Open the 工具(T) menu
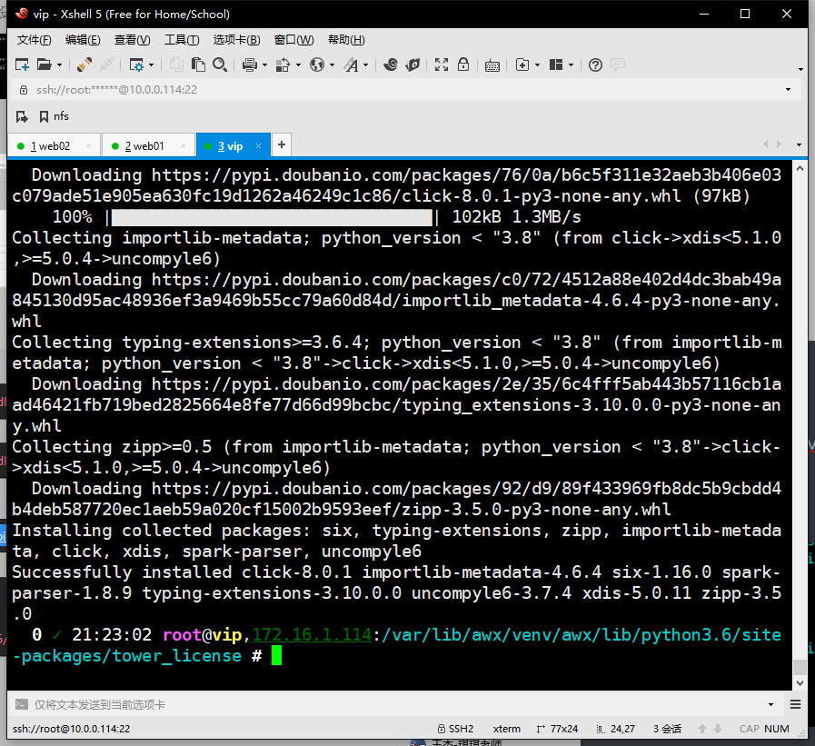815x746 pixels. point(181,39)
